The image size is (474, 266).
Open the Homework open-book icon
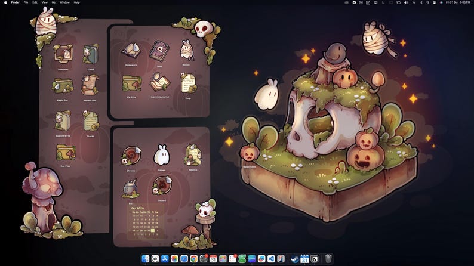coord(131,51)
